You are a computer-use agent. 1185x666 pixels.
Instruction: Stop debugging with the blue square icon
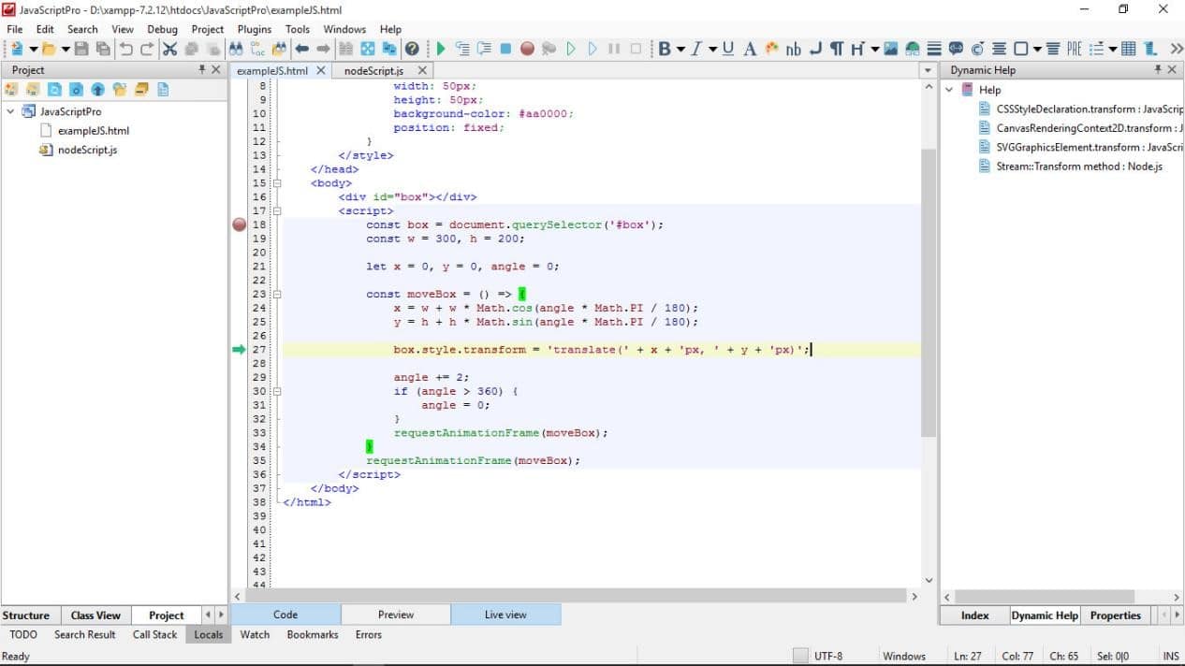coord(505,49)
